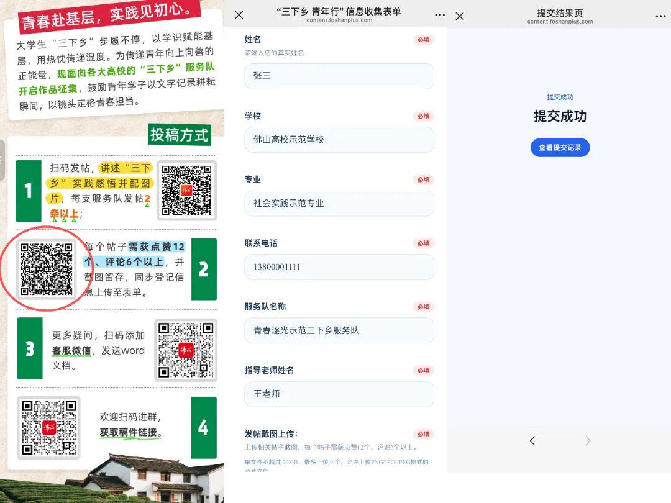Click the 指导老师姓名 field label
This screenshot has width=671, height=503.
tap(269, 370)
